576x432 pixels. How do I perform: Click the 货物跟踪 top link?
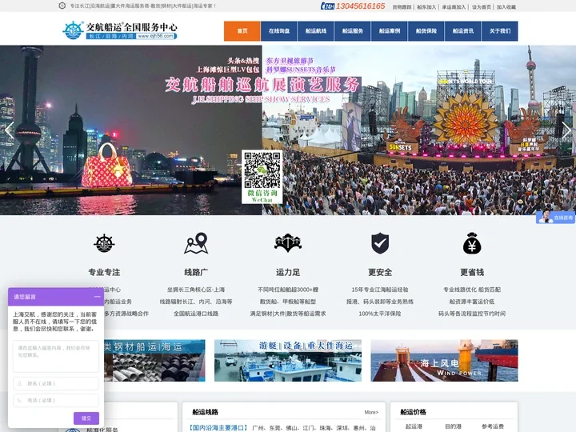click(402, 7)
